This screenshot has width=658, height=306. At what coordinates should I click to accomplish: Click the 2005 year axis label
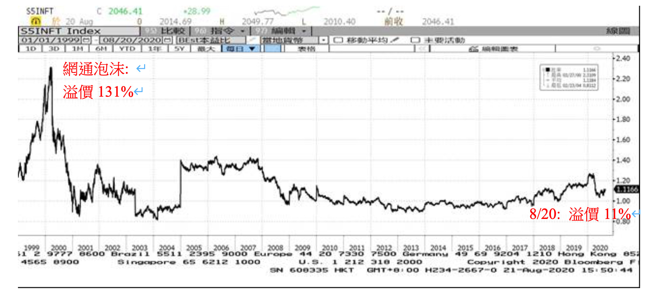[x=194, y=248]
